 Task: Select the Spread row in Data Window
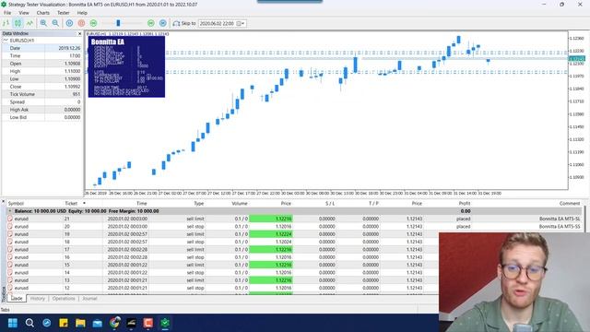click(41, 102)
